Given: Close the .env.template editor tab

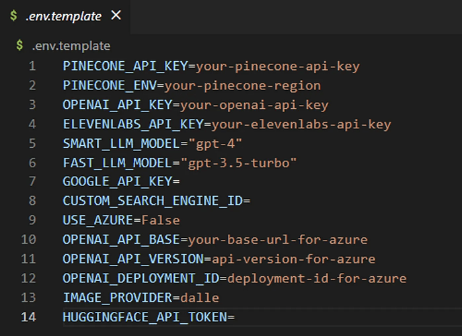Looking at the screenshot, I should coord(116,15).
